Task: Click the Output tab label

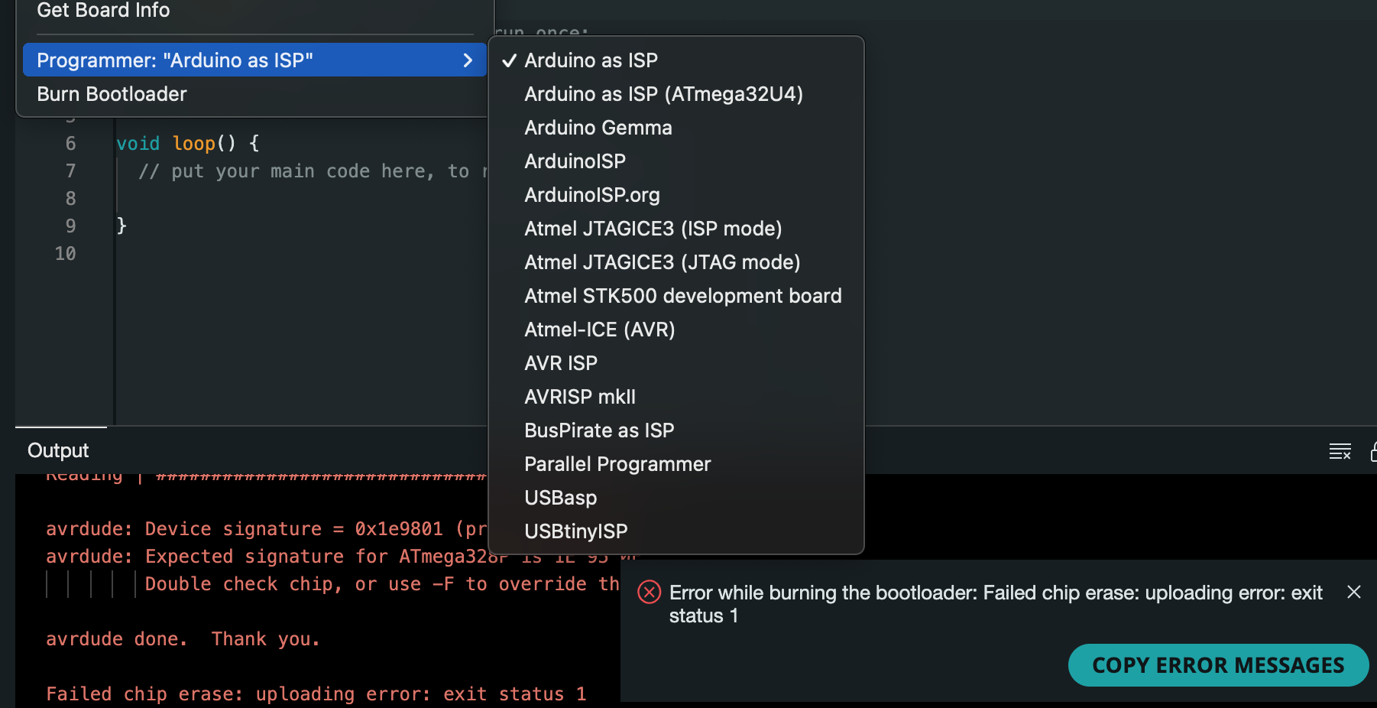Action: 57,450
